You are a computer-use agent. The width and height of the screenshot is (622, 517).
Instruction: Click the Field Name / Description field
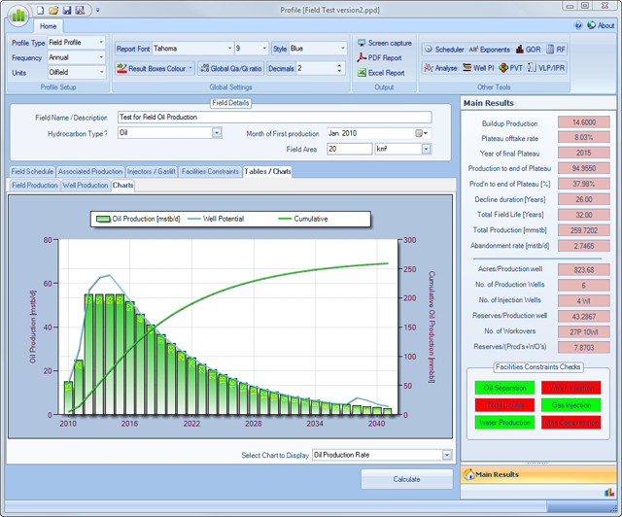[274, 117]
